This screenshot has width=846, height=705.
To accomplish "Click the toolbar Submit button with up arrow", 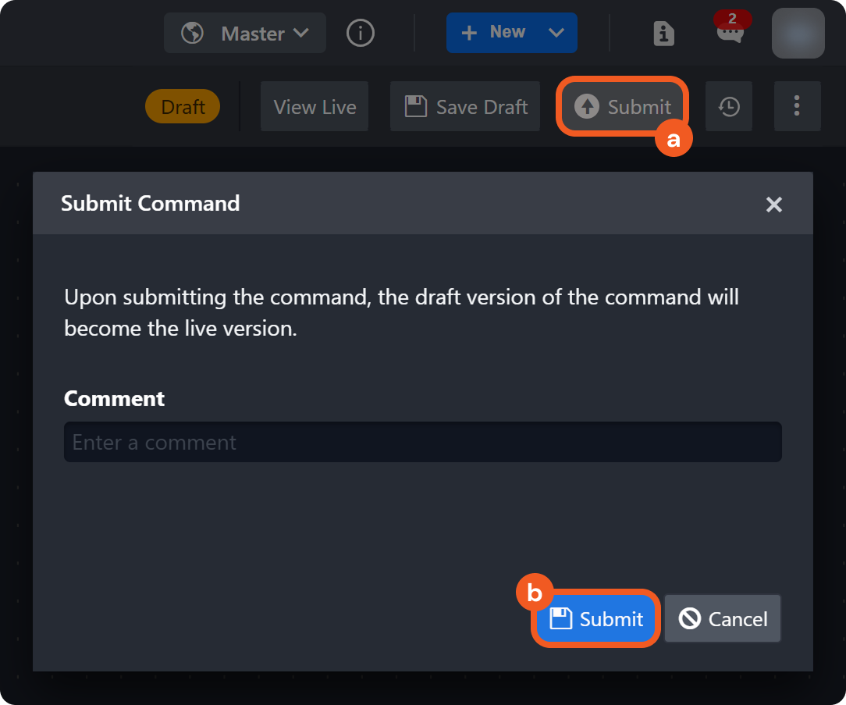I will coord(622,107).
